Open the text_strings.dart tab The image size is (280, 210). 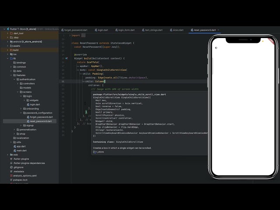point(152,30)
